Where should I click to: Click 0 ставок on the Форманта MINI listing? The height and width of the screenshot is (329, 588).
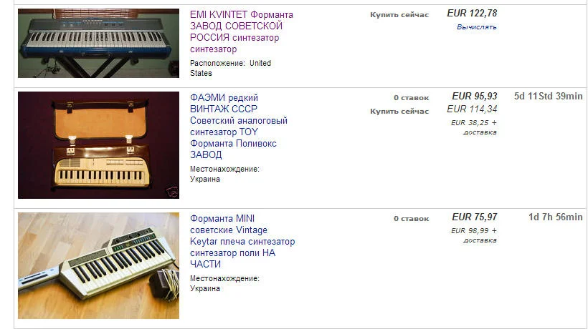coord(411,218)
